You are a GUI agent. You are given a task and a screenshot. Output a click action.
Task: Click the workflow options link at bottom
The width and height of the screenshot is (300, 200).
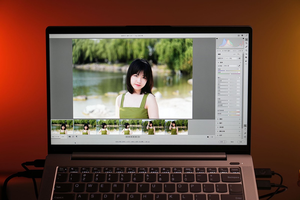(x=132, y=142)
